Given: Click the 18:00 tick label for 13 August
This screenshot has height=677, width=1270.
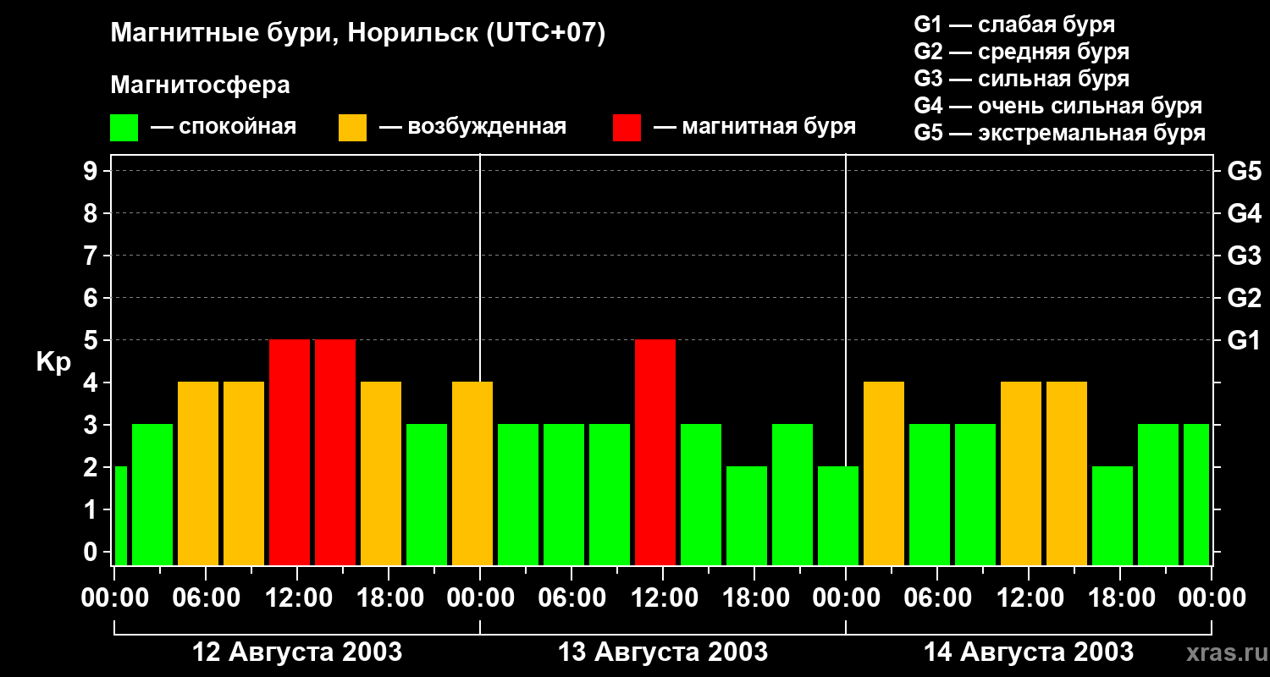Looking at the screenshot, I should [754, 598].
